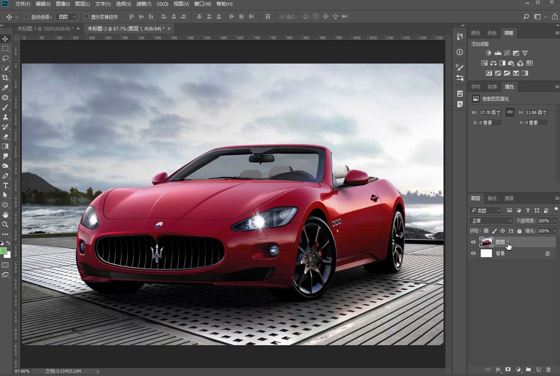
Task: Switch to the 未标题-1 document tab
Action: tap(45, 29)
